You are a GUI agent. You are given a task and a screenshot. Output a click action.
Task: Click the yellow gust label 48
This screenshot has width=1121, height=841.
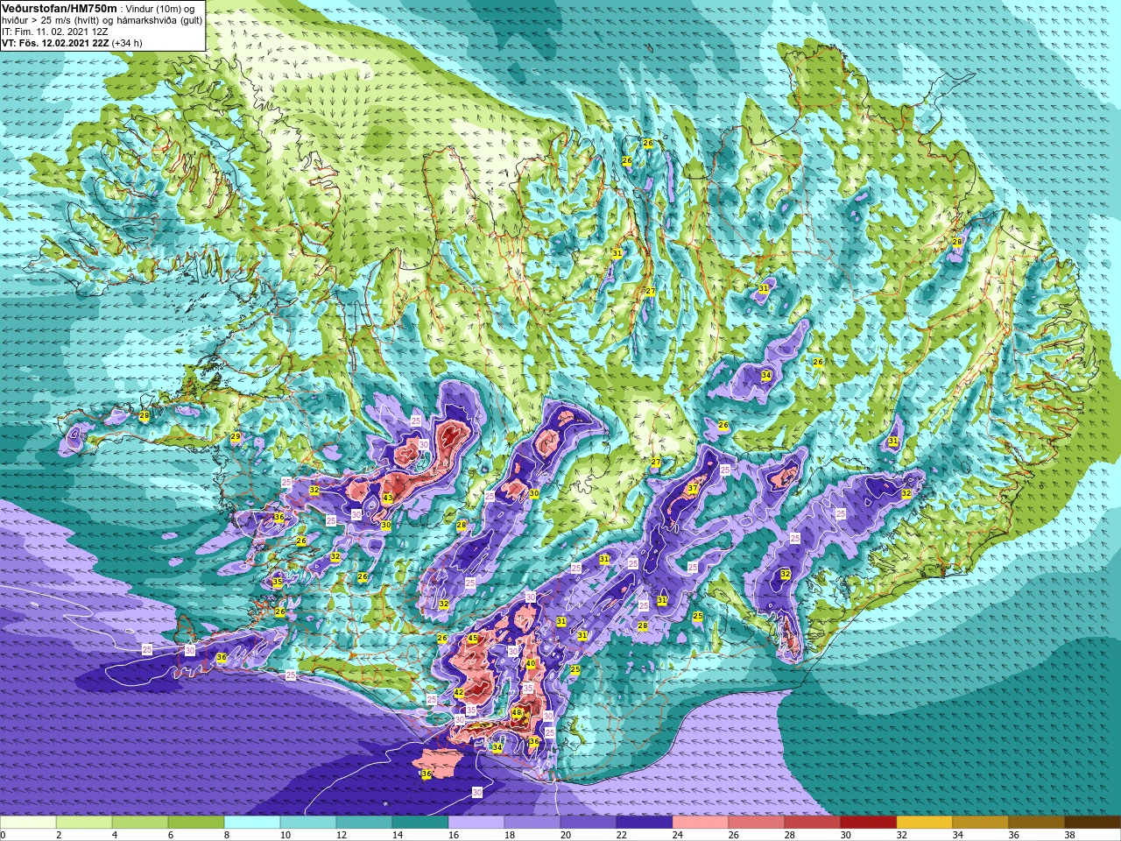pos(517,713)
